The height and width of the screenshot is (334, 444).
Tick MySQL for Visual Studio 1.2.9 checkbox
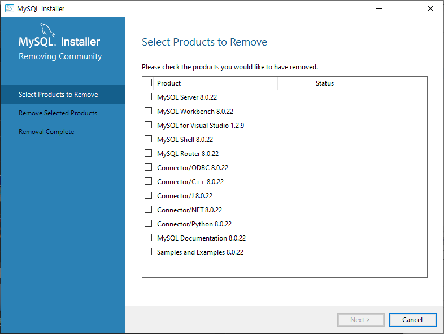(x=148, y=125)
